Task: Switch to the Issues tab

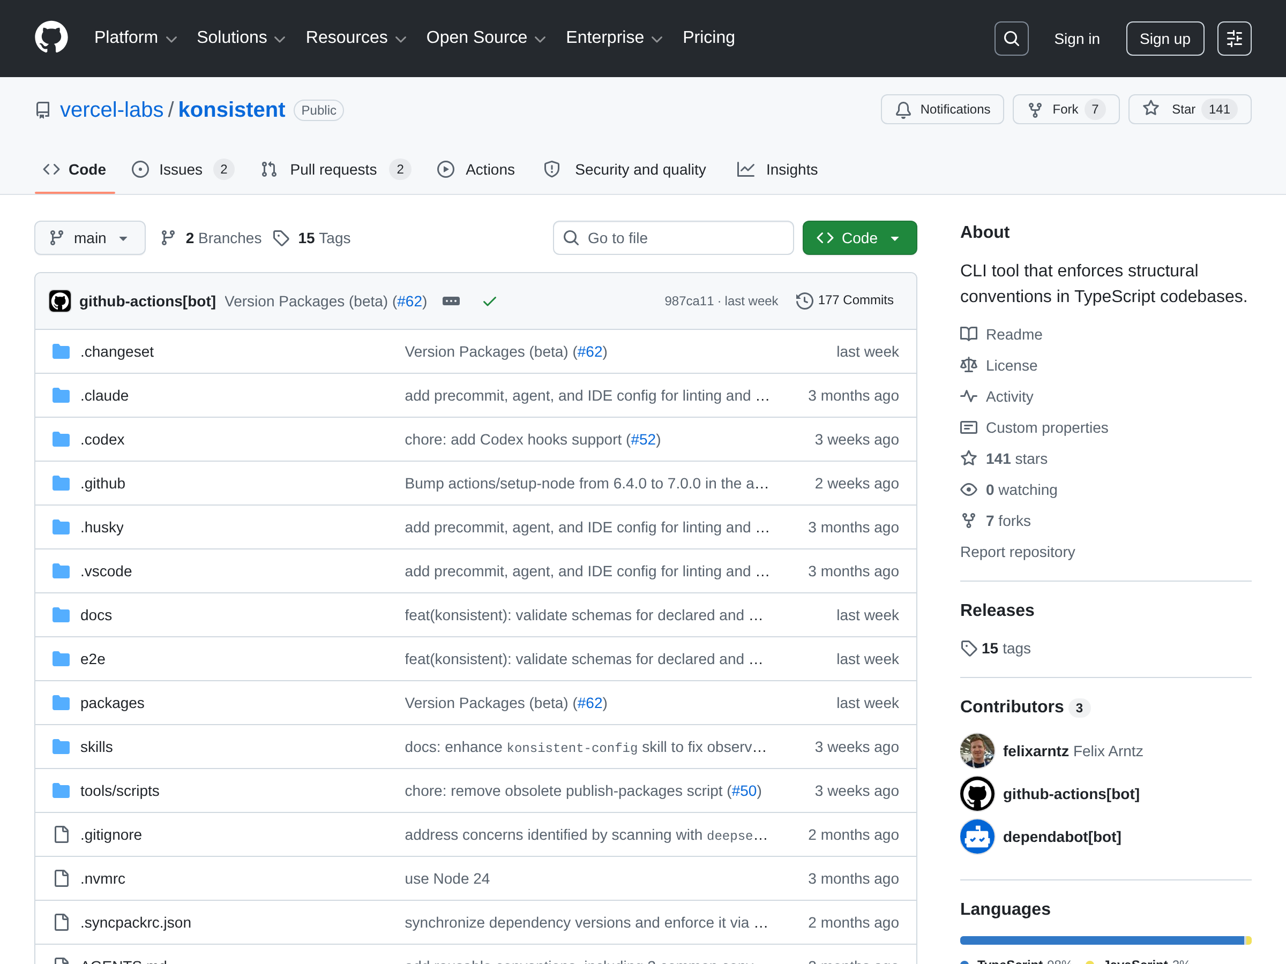Action: [x=183, y=170]
